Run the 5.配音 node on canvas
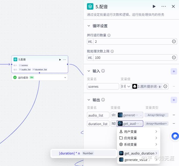Screen dimensions: 179x166 [x=60, y=60]
